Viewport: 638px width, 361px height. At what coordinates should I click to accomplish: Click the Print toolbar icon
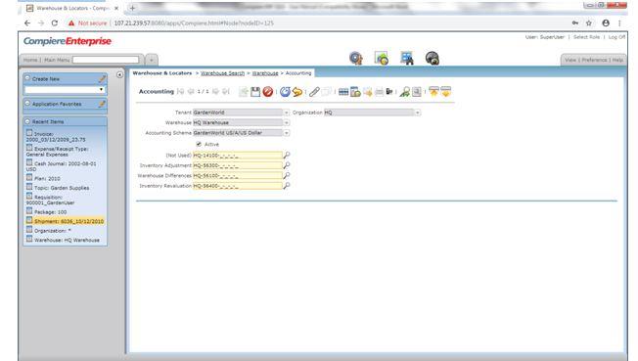pos(380,92)
